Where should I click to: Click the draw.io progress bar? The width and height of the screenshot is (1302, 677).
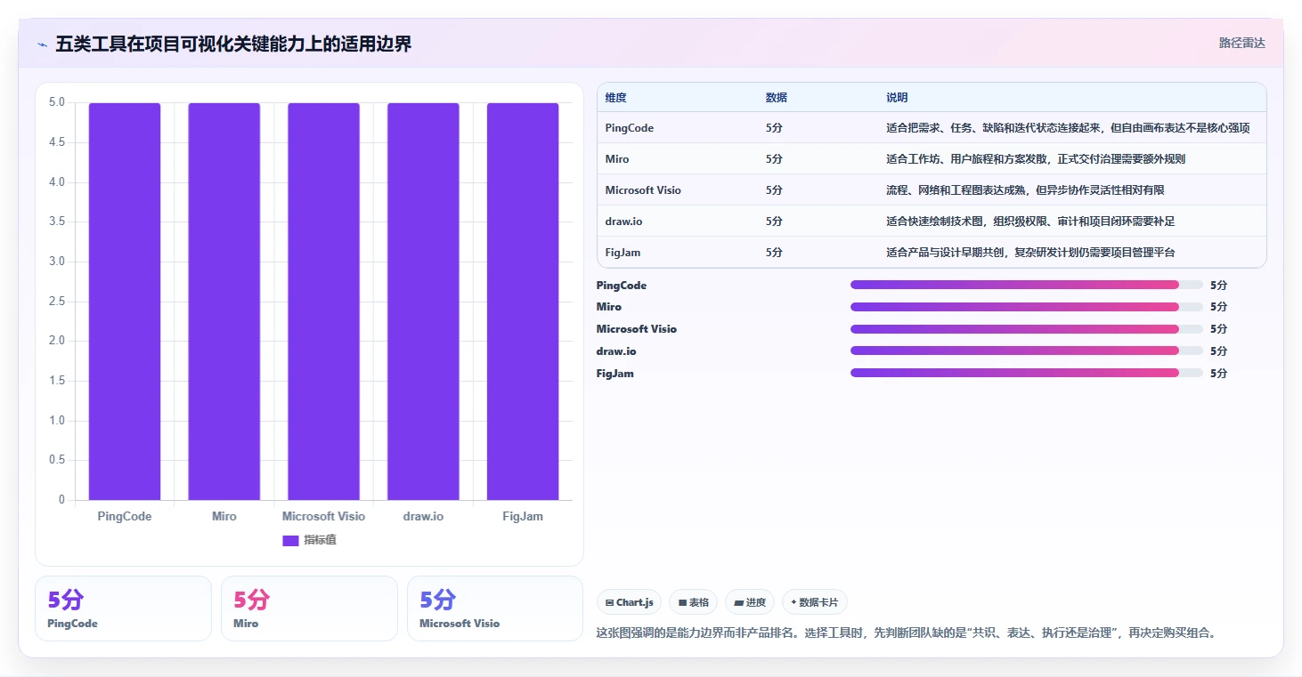coord(1027,351)
